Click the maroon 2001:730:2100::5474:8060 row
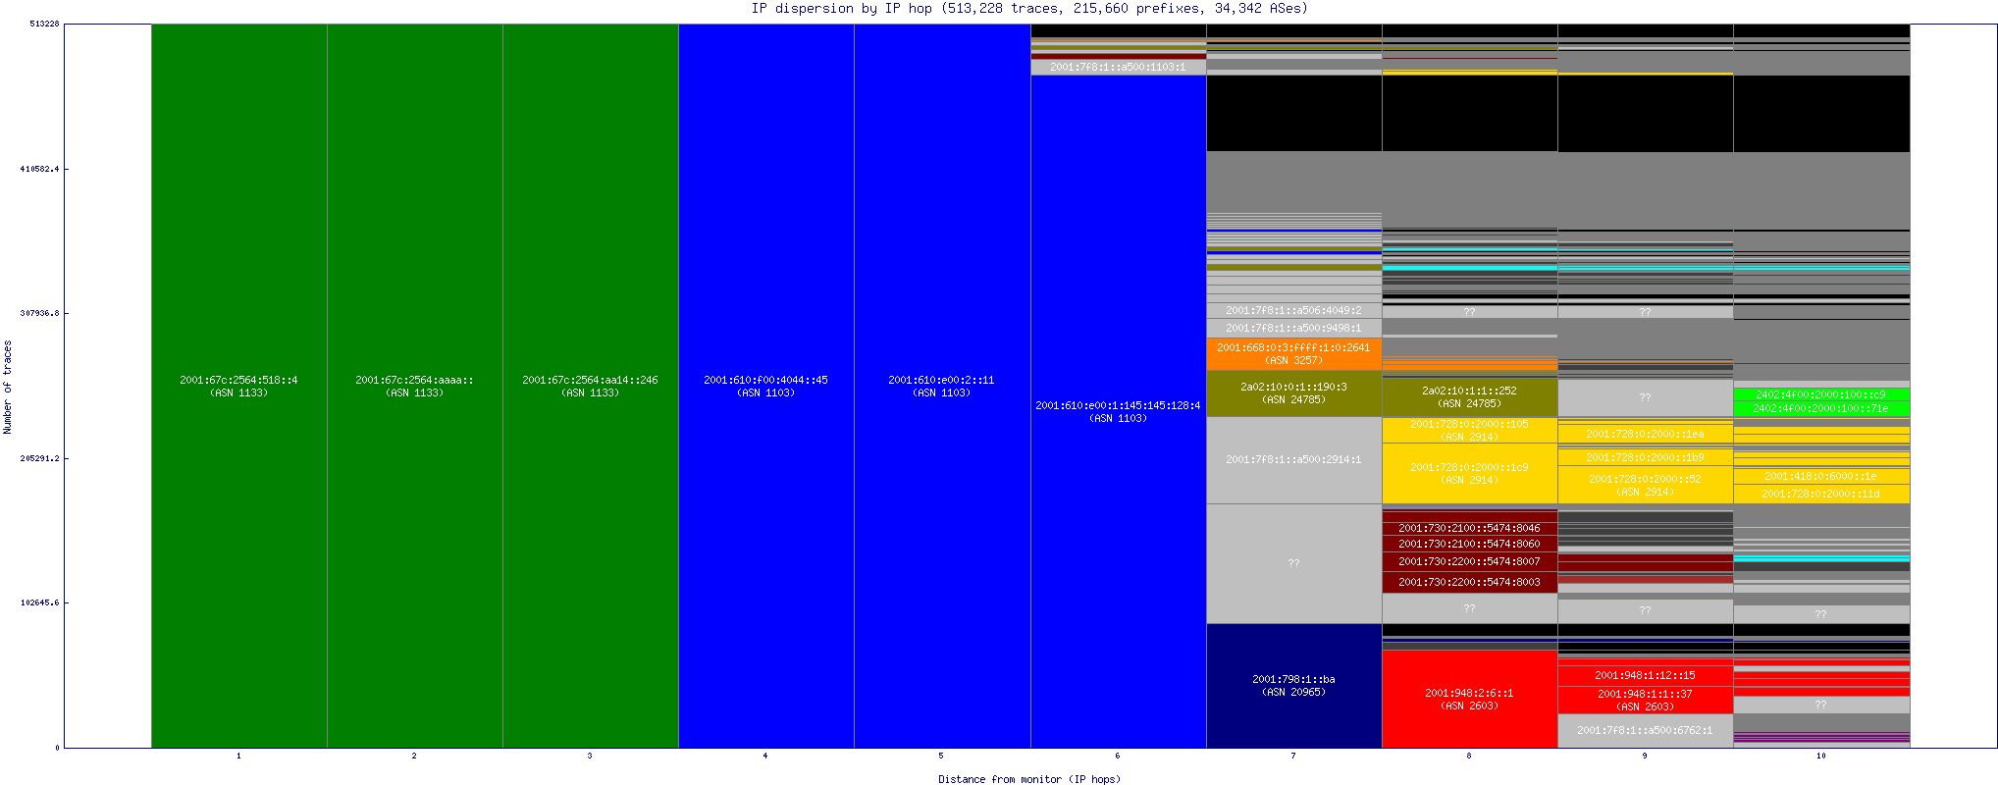This screenshot has height=785, width=1998. coord(1469,544)
